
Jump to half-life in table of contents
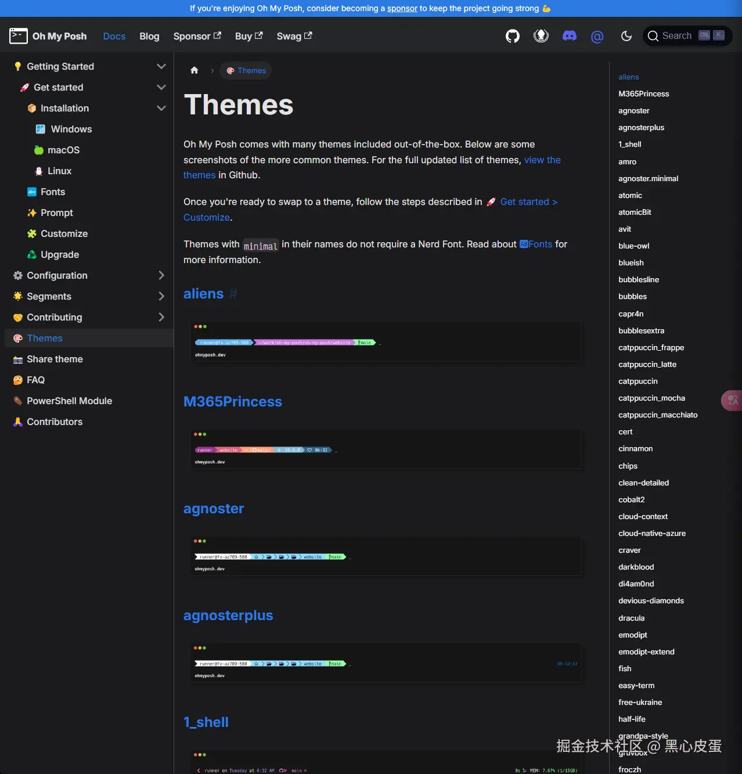pos(632,719)
